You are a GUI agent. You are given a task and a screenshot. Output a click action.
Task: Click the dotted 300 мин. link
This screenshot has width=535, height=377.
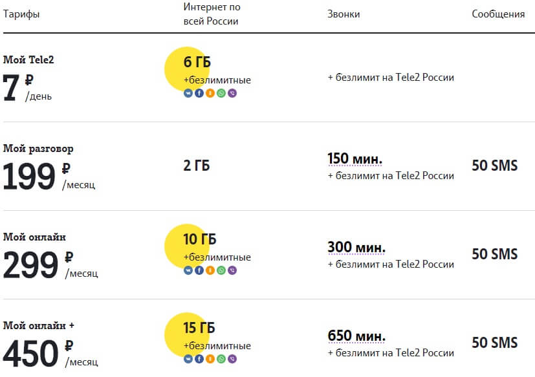tap(356, 248)
